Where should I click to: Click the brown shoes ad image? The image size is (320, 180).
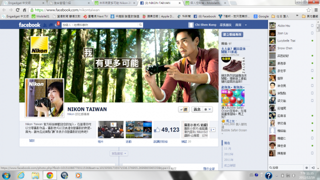(232, 65)
